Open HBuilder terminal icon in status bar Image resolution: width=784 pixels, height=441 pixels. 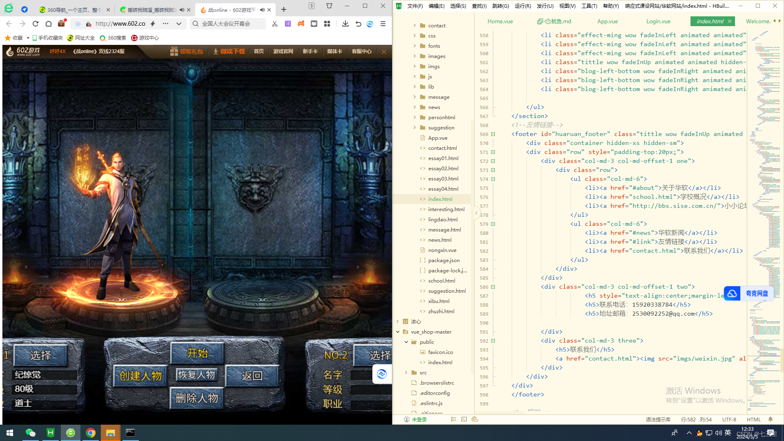pyautogui.click(x=464, y=419)
